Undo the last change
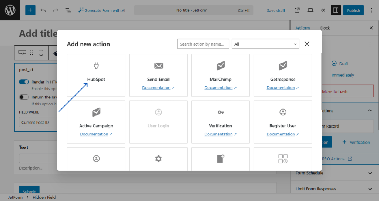The image size is (379, 201). click(43, 10)
